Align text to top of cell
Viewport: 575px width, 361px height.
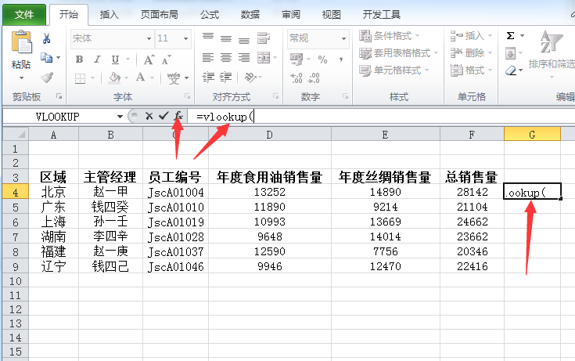(208, 38)
